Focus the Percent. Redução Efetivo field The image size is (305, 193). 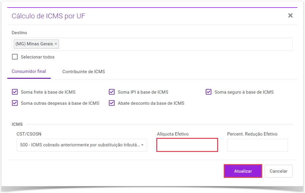click(x=257, y=145)
